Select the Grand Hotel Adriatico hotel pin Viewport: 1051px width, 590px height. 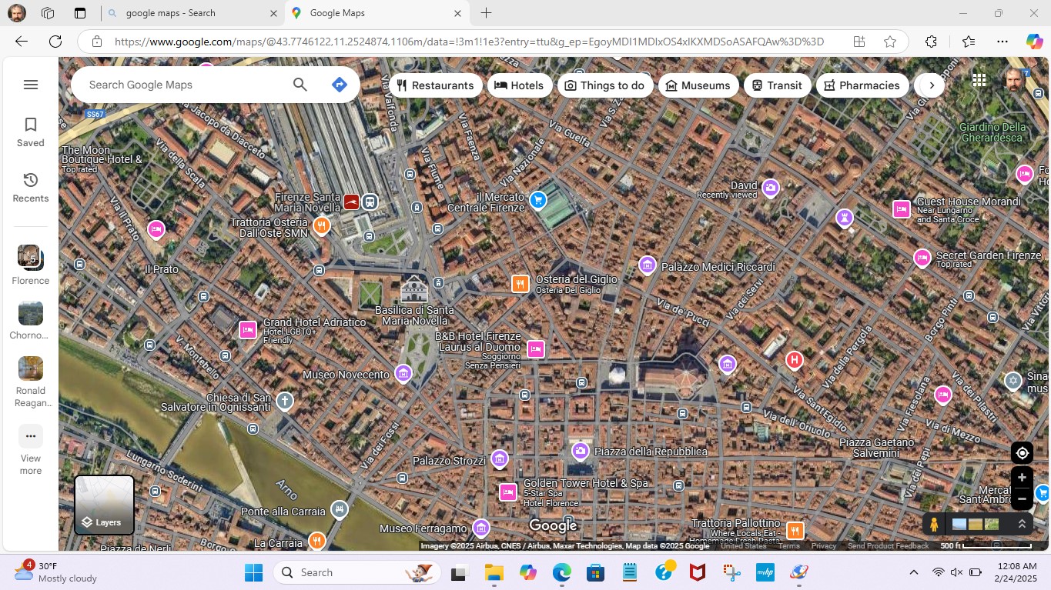[247, 330]
